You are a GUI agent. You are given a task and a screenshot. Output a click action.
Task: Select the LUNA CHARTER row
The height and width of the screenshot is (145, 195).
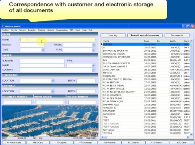(146, 70)
